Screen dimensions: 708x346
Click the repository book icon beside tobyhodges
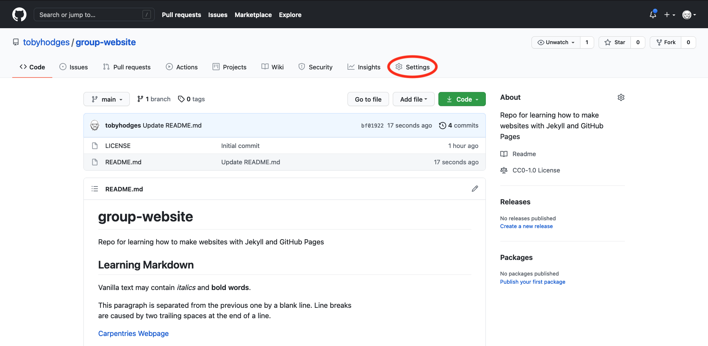[x=16, y=42]
